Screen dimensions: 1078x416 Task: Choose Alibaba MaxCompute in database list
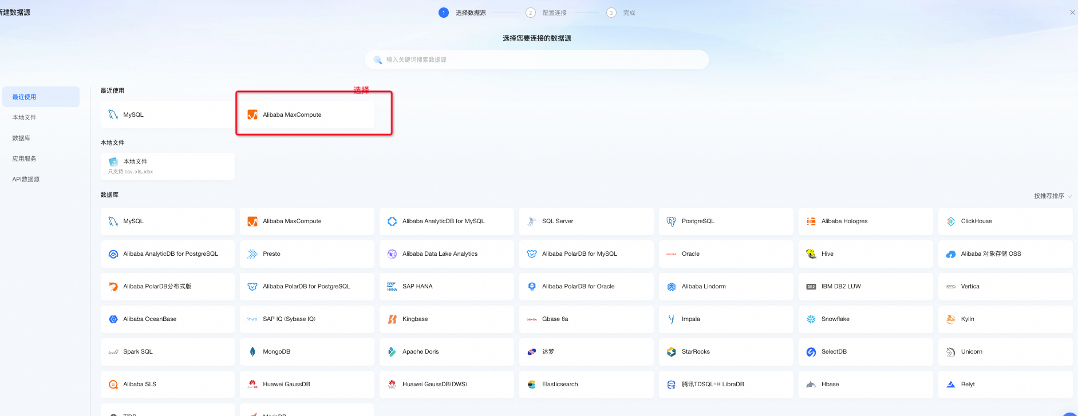[307, 221]
